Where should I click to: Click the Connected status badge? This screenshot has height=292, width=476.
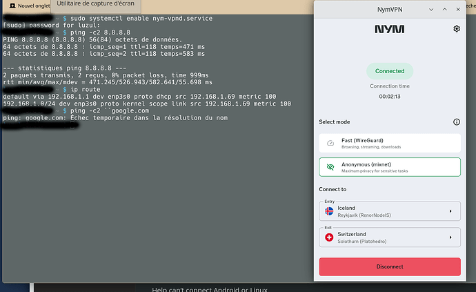point(390,71)
